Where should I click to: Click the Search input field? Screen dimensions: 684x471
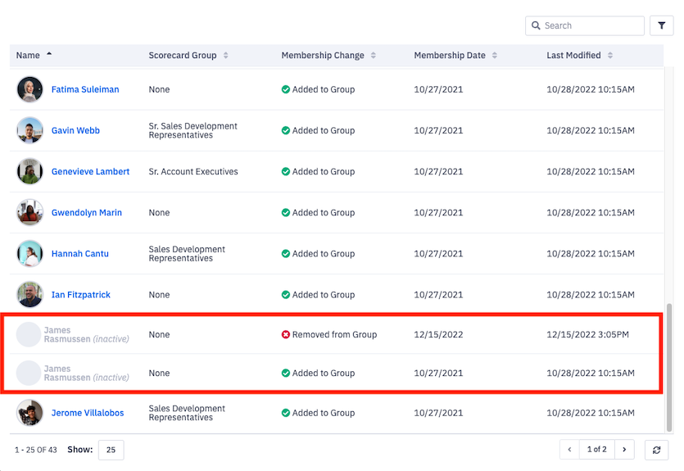coord(591,25)
